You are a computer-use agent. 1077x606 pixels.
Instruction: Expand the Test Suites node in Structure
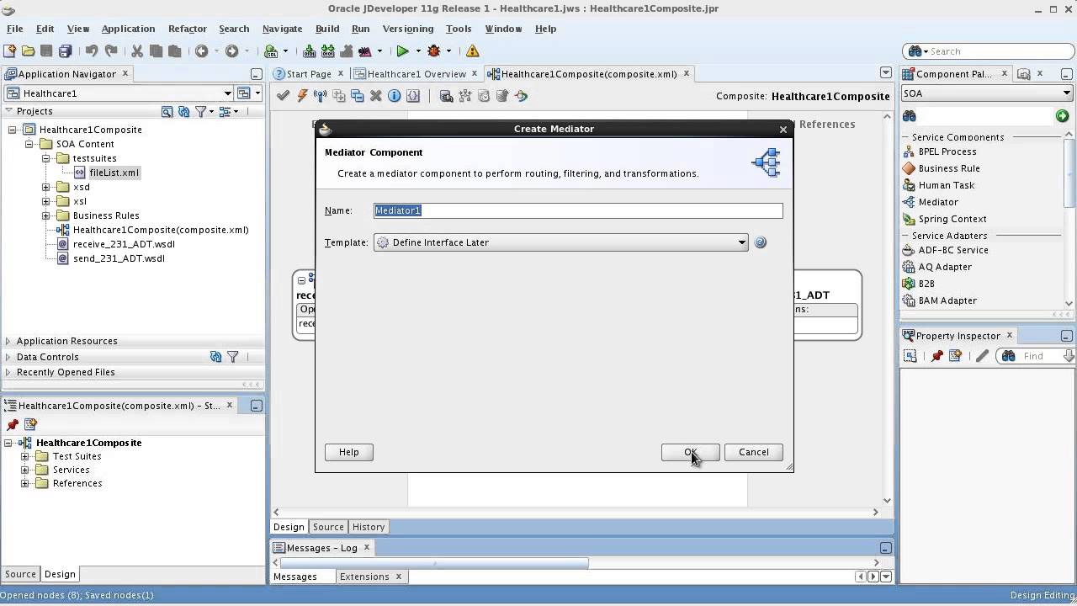pos(25,456)
